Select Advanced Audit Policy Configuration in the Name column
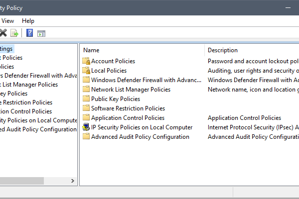This screenshot has width=299, height=199. coord(140,137)
